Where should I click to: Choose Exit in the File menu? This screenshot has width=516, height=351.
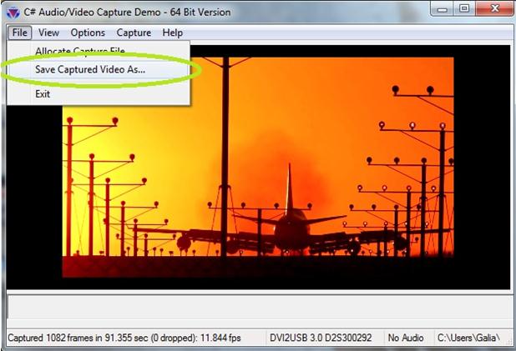[43, 93]
